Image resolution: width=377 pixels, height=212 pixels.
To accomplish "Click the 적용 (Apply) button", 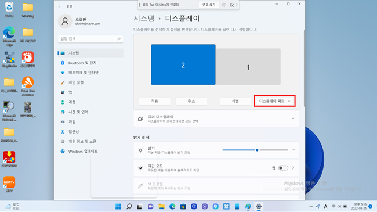I will click(155, 101).
